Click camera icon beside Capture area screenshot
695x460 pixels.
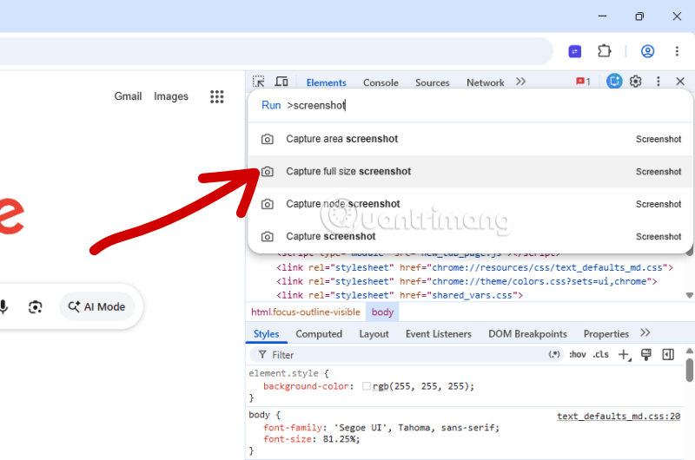pyautogui.click(x=268, y=139)
